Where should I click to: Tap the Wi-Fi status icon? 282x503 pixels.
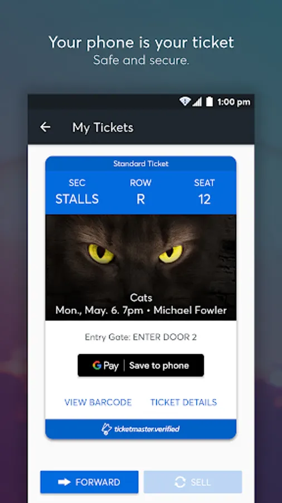click(x=185, y=102)
